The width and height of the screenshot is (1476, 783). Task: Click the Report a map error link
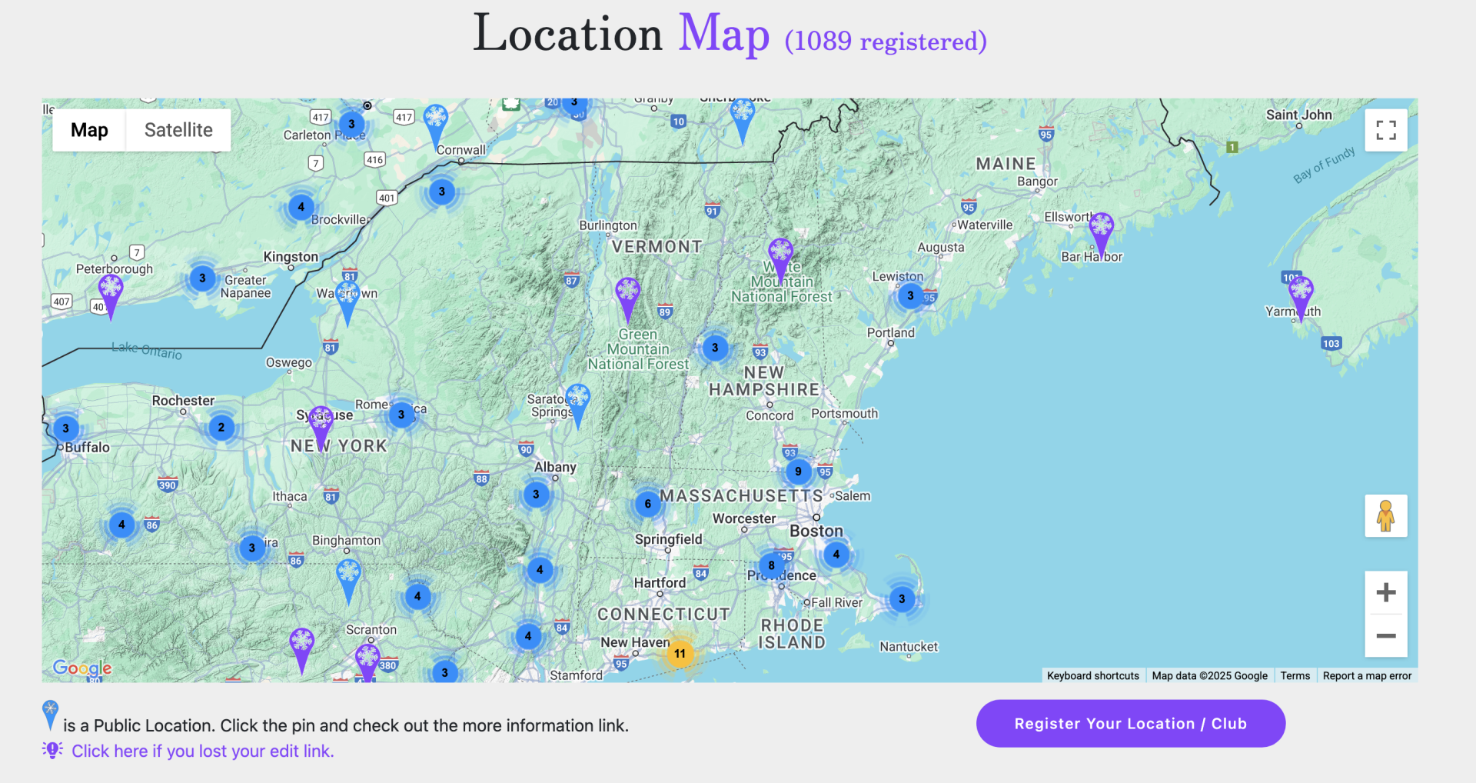[x=1367, y=675]
